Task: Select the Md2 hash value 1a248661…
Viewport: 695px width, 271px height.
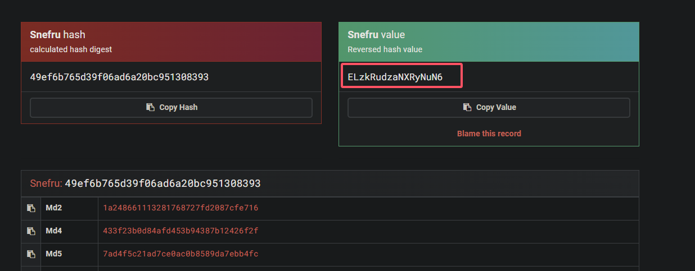Action: tap(180, 208)
